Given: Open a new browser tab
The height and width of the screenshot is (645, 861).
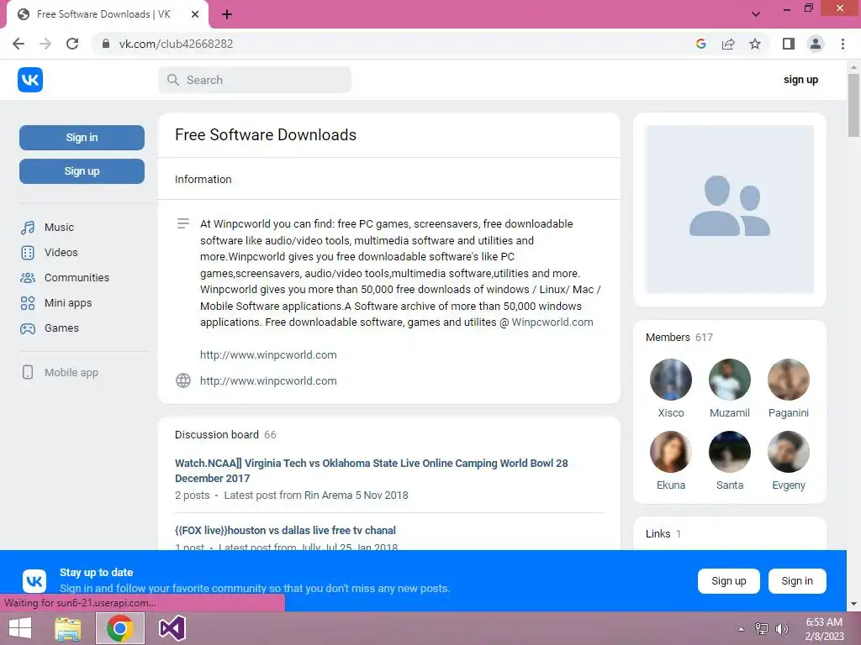Looking at the screenshot, I should (x=227, y=15).
